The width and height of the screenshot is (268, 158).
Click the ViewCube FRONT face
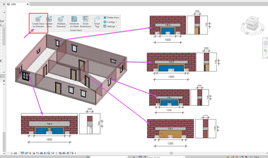pyautogui.click(x=250, y=25)
